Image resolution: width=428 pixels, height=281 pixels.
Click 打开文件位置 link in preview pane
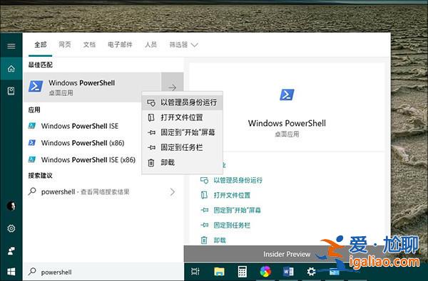click(232, 195)
